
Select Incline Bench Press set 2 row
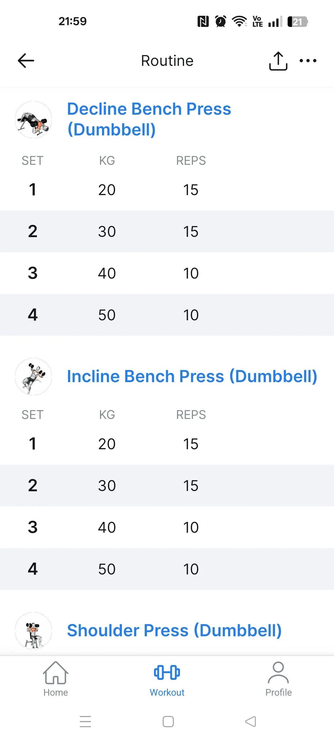pos(167,486)
